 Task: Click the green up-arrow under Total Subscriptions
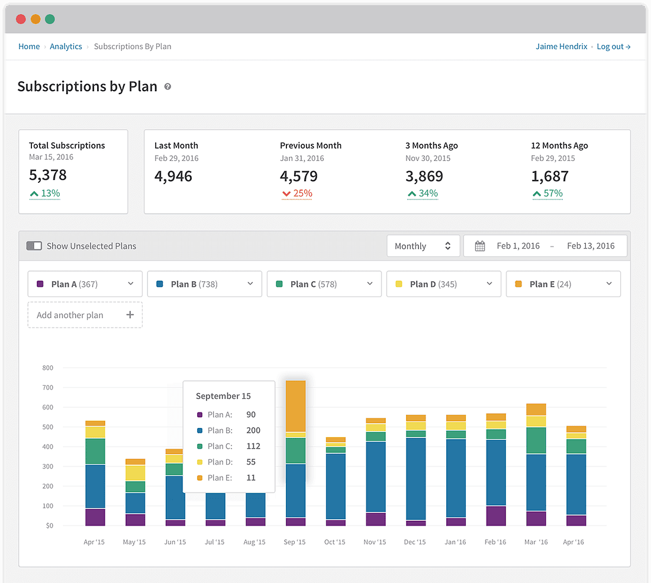click(x=34, y=194)
